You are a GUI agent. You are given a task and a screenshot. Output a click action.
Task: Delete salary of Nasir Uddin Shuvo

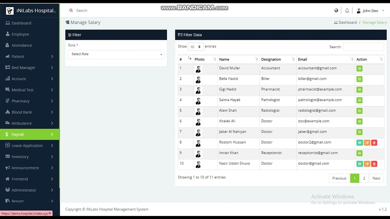(x=374, y=164)
